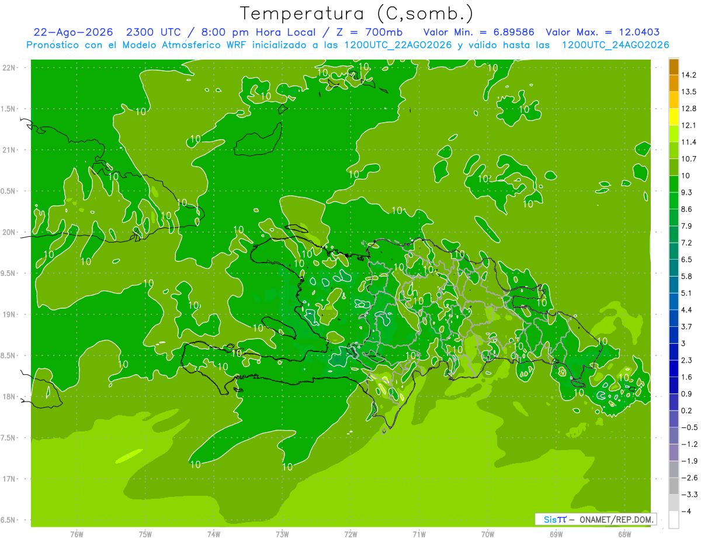701x542 pixels.
Task: Click the '71W' longitude axis label
Action: click(x=419, y=534)
